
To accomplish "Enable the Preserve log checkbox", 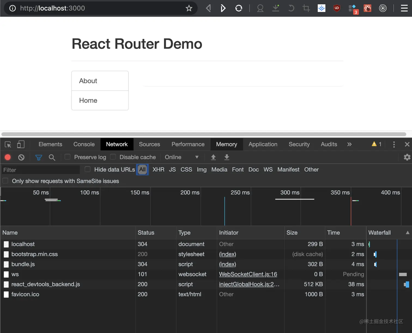I will 67,157.
